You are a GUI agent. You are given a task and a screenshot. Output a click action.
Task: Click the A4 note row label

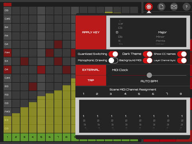tap(8, 36)
